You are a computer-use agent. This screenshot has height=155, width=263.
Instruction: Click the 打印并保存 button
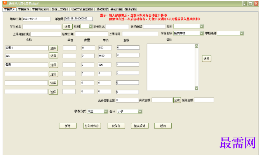click(92, 126)
